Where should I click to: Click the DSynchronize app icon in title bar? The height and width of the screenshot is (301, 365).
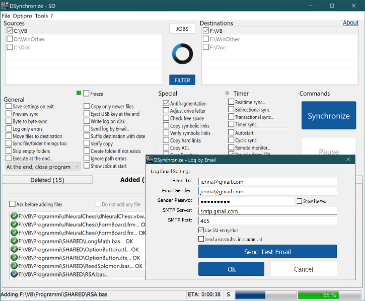click(x=5, y=6)
